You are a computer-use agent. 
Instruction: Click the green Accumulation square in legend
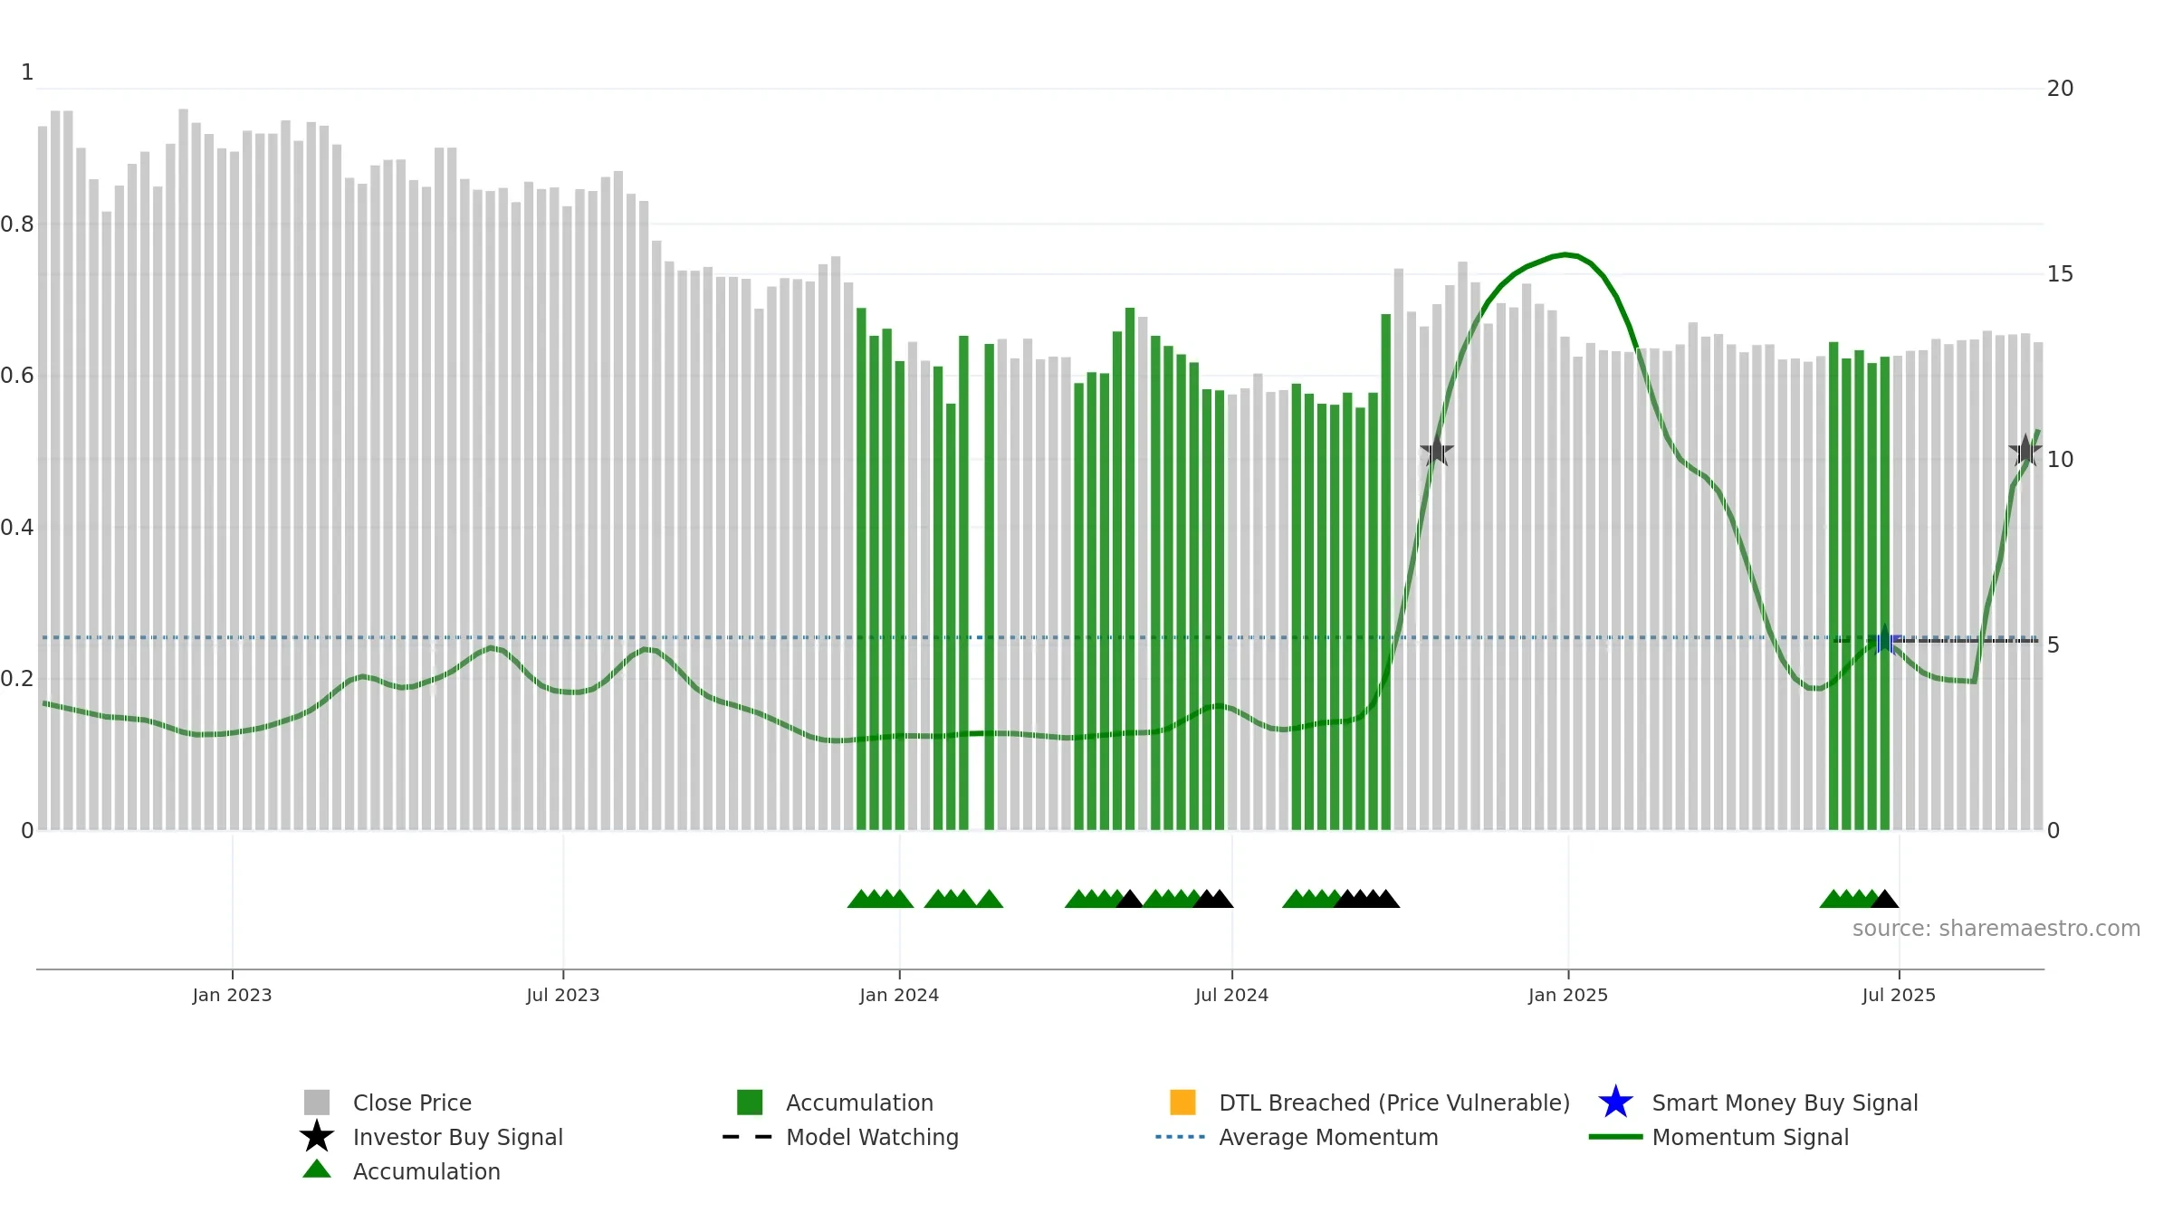pyautogui.click(x=750, y=1103)
